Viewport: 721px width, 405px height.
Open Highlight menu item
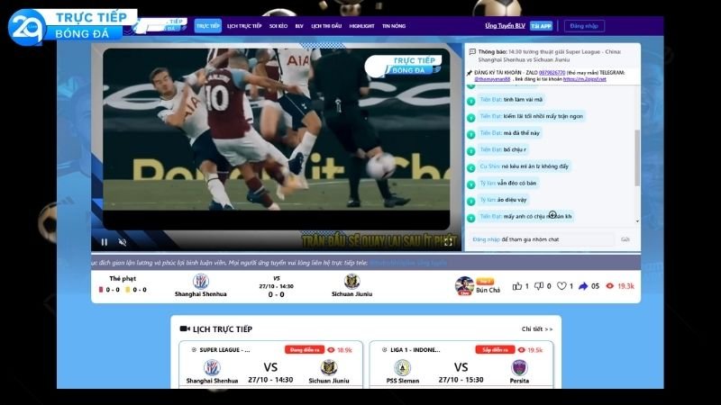pos(362,26)
